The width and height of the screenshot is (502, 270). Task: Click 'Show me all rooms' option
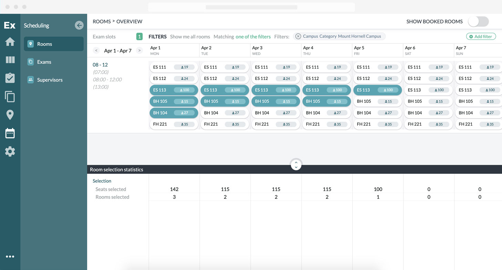pos(190,37)
